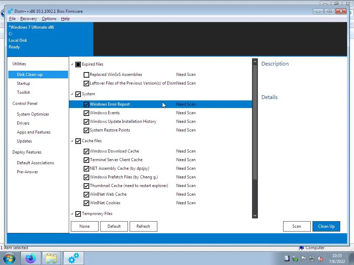Open the Windows Start menu orb
This screenshot has height=265, width=354.
point(9,258)
